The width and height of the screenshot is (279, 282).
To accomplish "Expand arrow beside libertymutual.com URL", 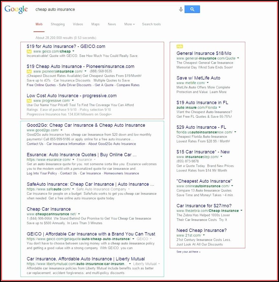I will point(130,264).
